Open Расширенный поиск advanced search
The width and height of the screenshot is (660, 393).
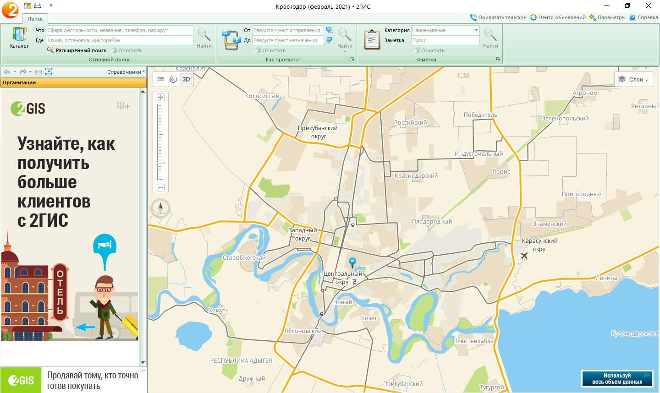[x=77, y=50]
